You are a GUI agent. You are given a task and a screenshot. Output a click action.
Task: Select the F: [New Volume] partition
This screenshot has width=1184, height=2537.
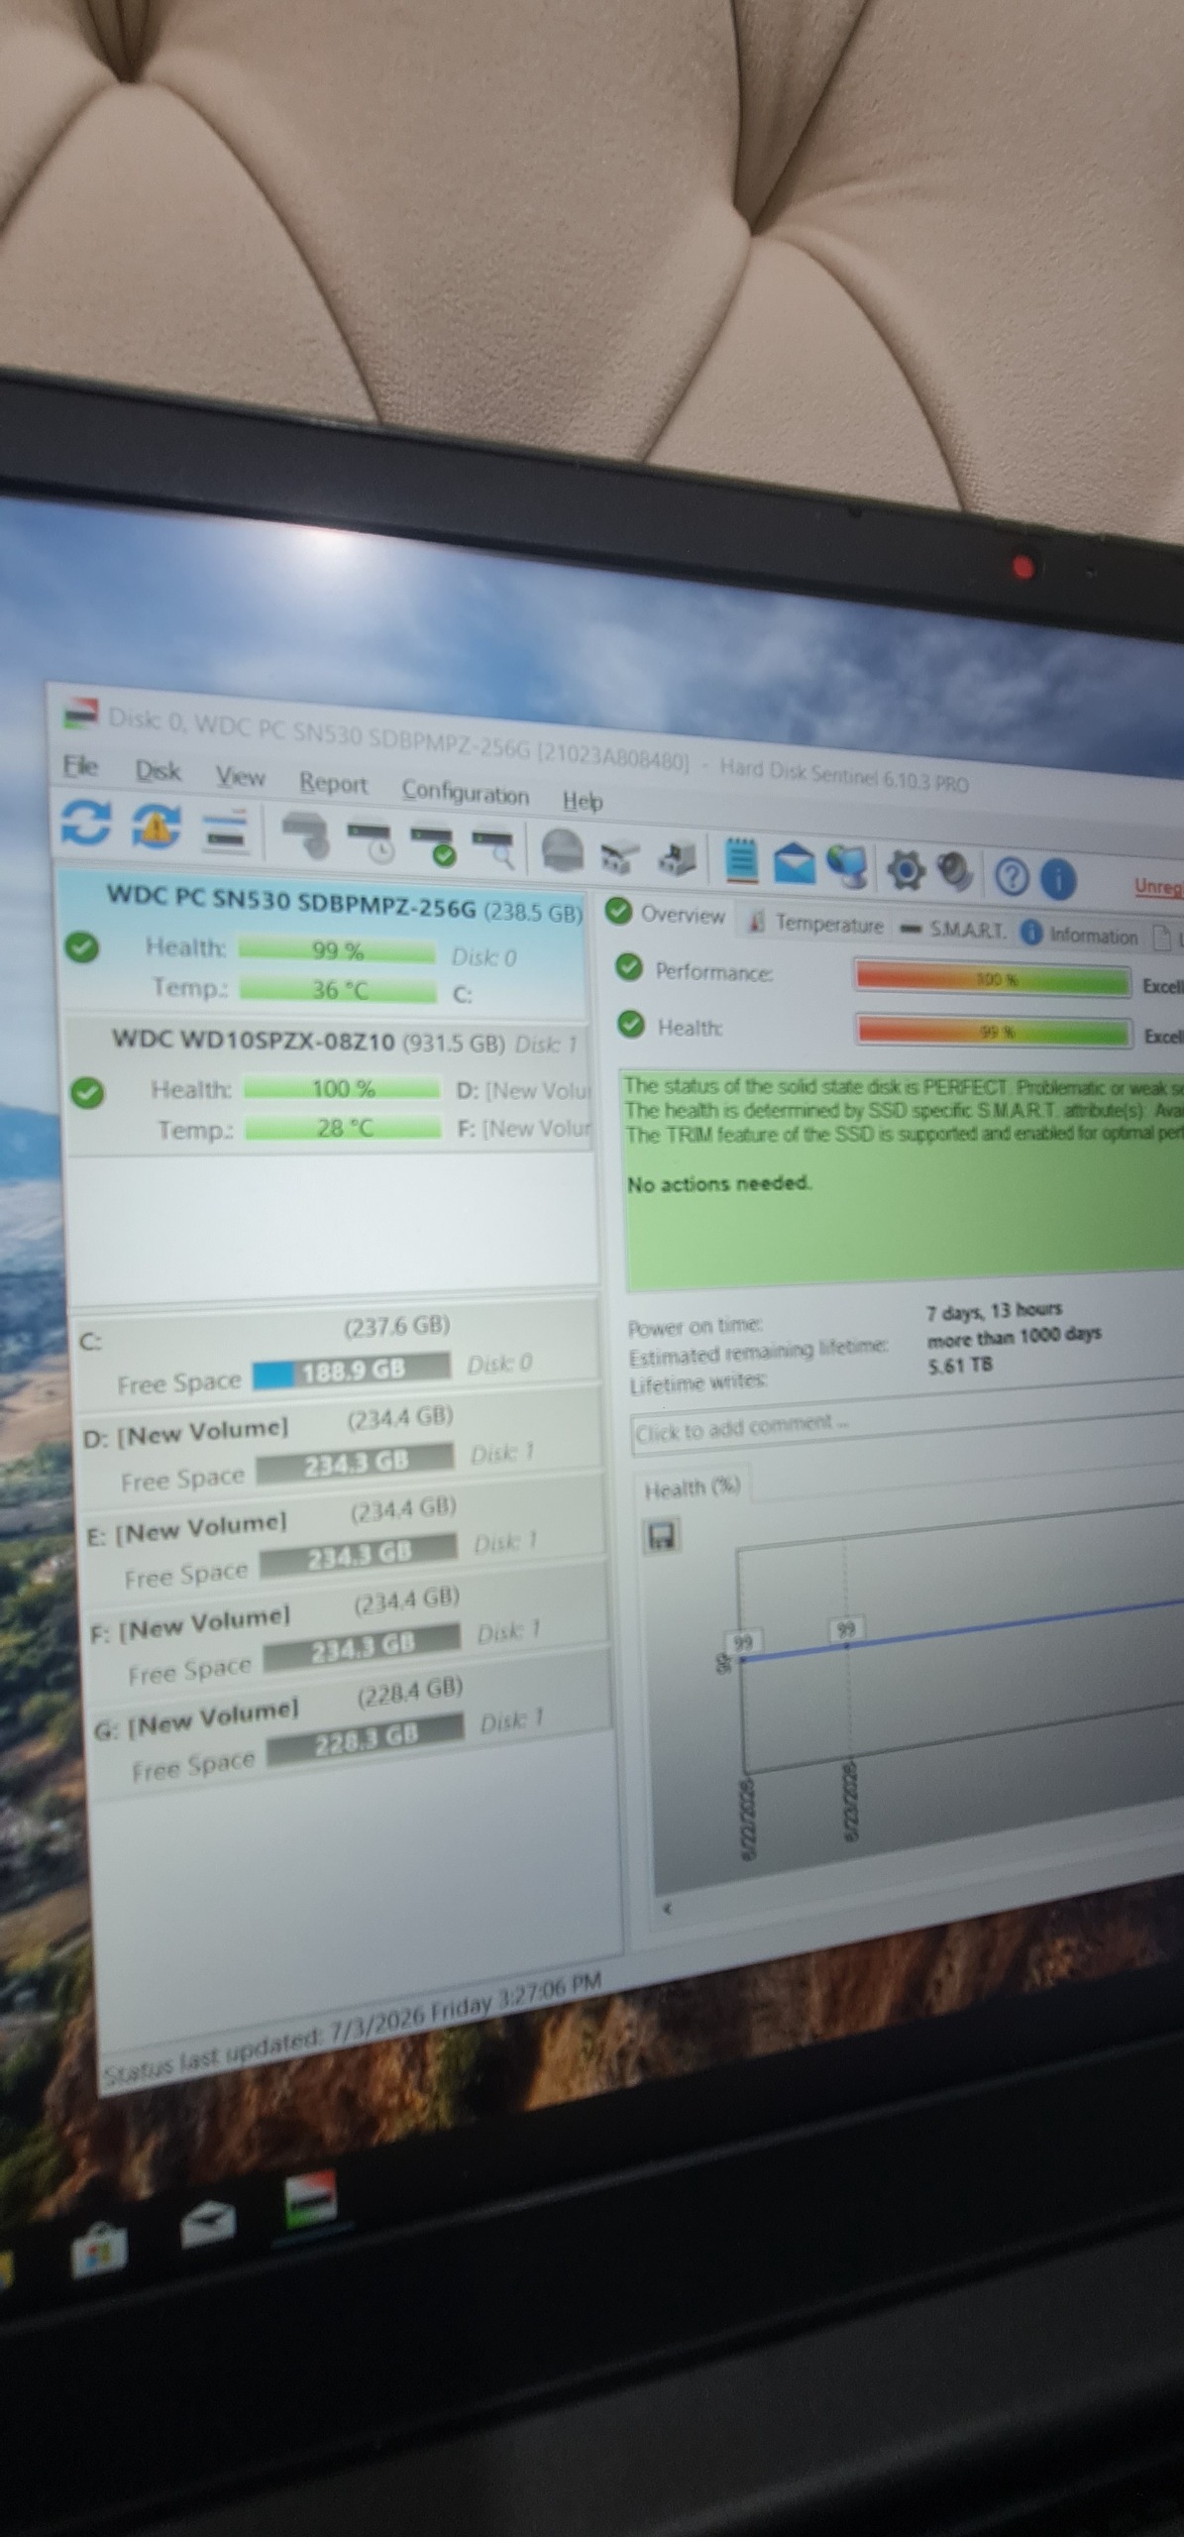click(x=349, y=1629)
